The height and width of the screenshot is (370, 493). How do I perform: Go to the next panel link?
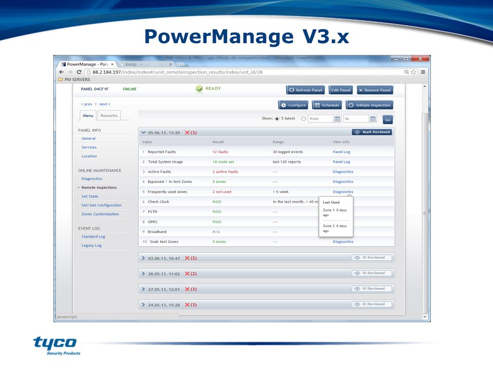[105, 104]
